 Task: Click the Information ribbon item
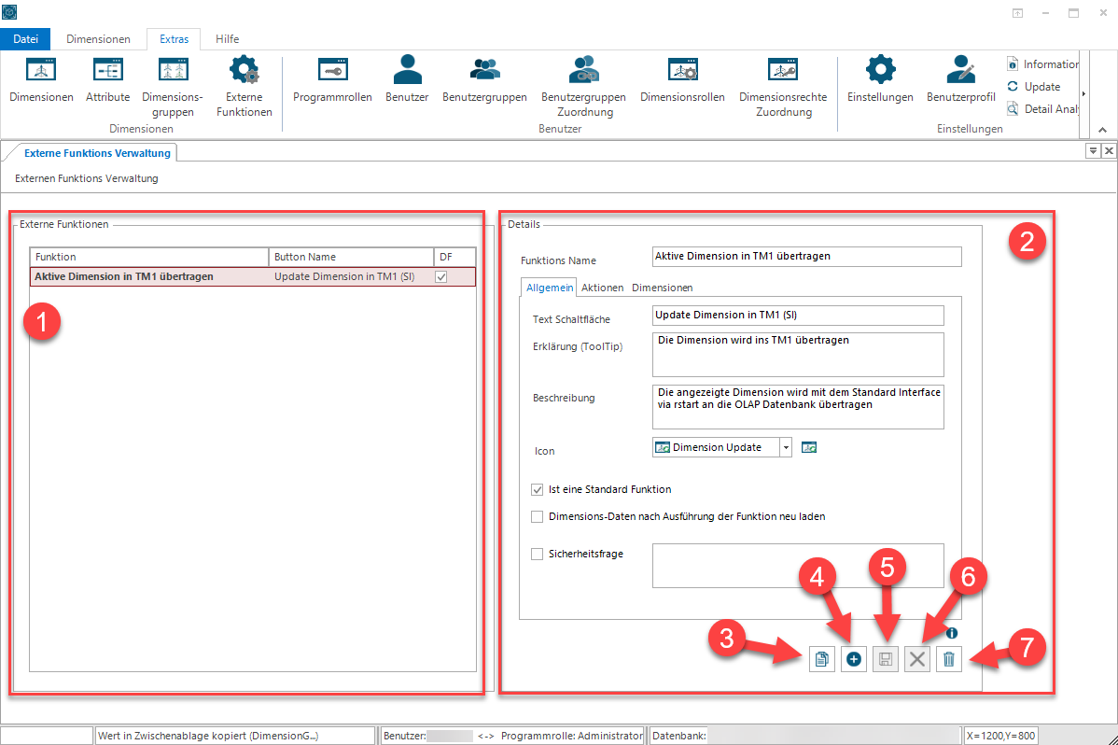[x=1043, y=64]
